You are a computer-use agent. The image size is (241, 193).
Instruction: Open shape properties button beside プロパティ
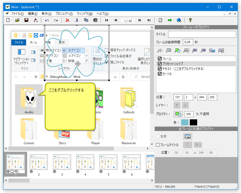coord(178,114)
